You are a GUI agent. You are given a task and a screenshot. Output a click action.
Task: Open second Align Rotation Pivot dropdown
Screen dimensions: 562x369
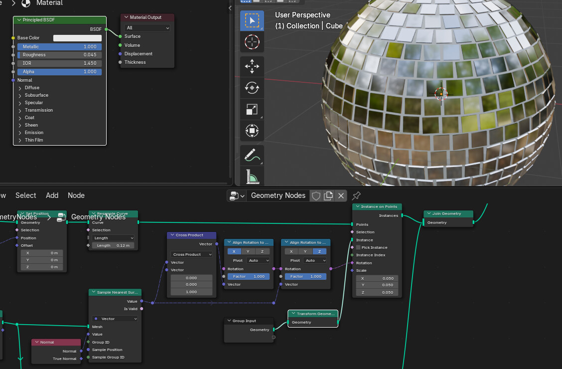coord(315,260)
